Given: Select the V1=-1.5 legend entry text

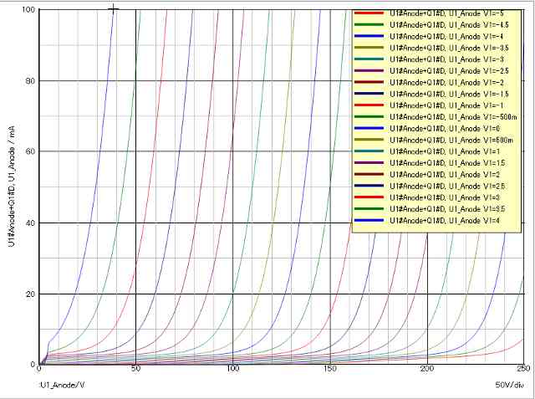Looking at the screenshot, I should tap(450, 94).
